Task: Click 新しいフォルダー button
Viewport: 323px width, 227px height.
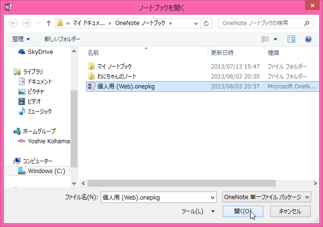Action: (62, 39)
